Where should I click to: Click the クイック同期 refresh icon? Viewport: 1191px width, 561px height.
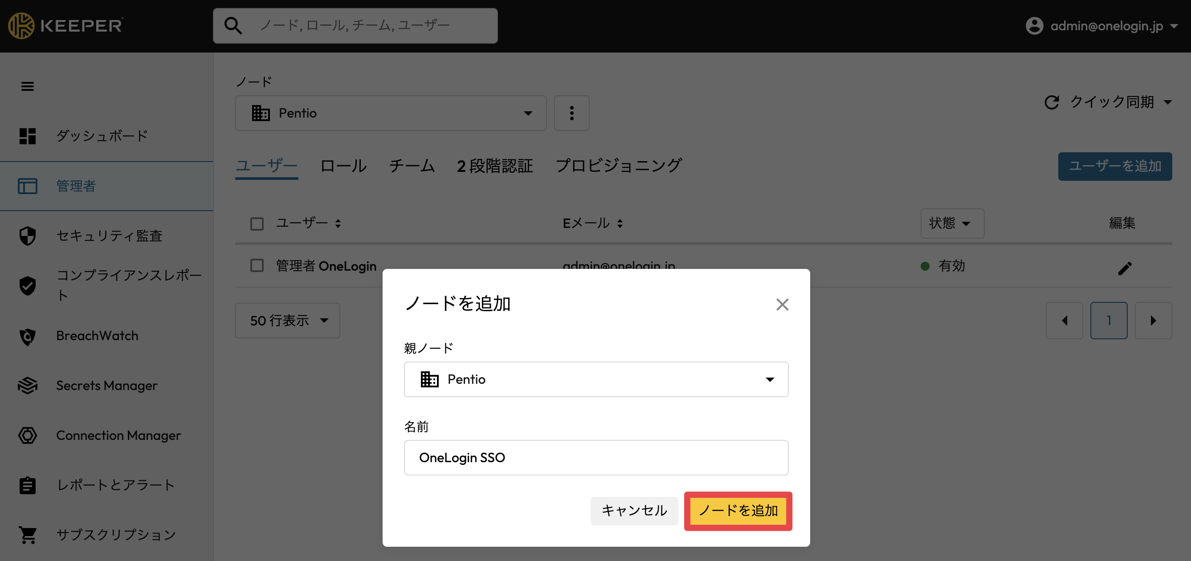tap(1052, 102)
